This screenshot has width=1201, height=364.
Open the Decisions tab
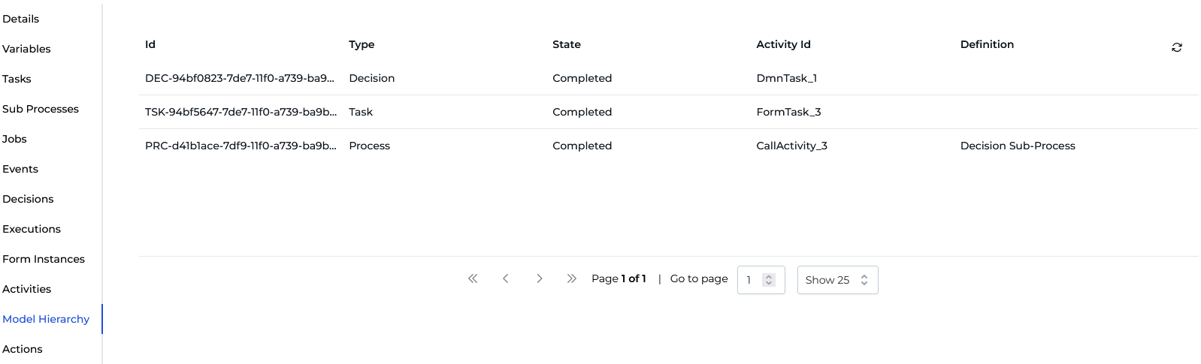pyautogui.click(x=29, y=199)
